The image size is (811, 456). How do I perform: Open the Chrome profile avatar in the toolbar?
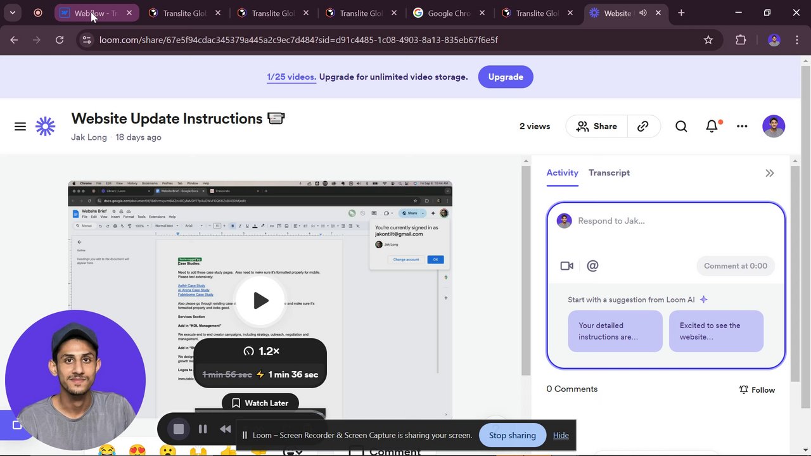coord(774,40)
